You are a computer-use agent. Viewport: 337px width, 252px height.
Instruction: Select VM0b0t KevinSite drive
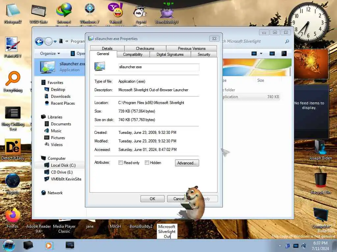tap(66, 179)
